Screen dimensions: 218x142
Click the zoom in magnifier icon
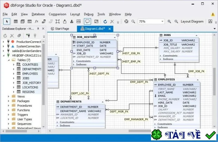pyautogui.click(x=169, y=21)
